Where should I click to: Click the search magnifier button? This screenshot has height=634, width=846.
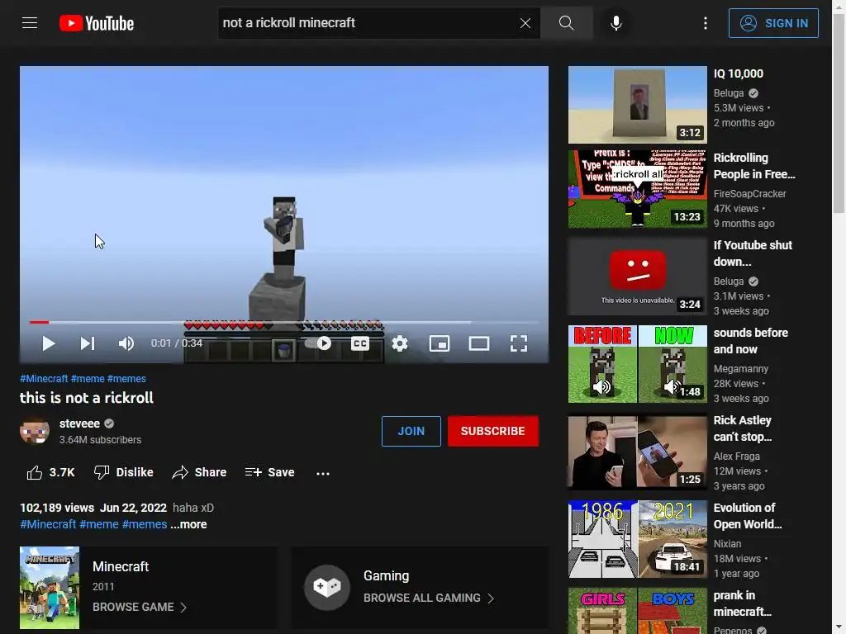[566, 23]
